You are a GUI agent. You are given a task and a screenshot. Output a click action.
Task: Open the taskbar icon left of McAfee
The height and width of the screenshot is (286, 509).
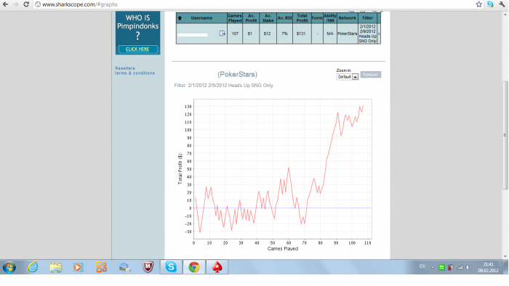coord(124,267)
